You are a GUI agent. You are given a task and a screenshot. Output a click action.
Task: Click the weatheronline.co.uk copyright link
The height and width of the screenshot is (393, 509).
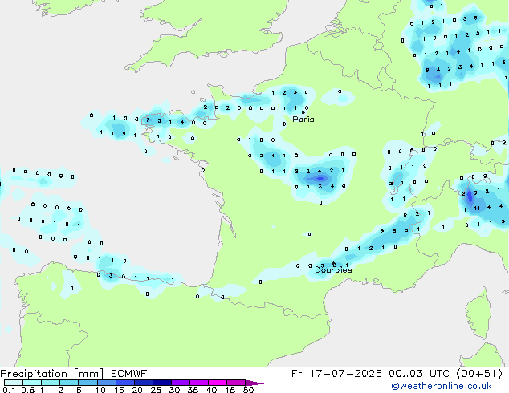click(x=442, y=386)
